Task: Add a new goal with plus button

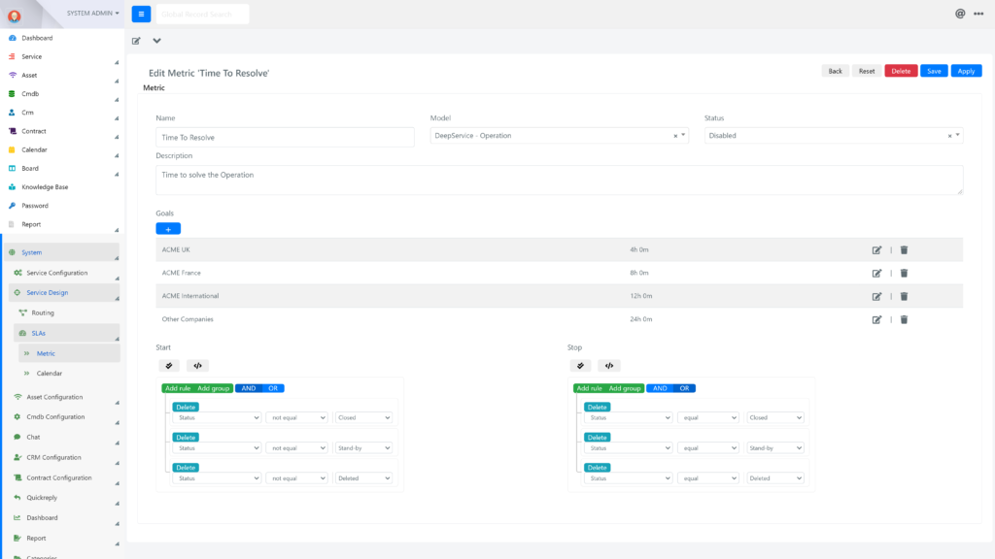Action: pos(168,229)
